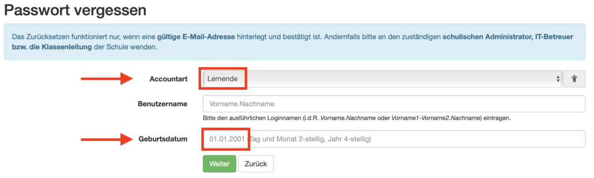The height and width of the screenshot is (178, 594).
Task: Click the Zurück button
Action: point(256,164)
